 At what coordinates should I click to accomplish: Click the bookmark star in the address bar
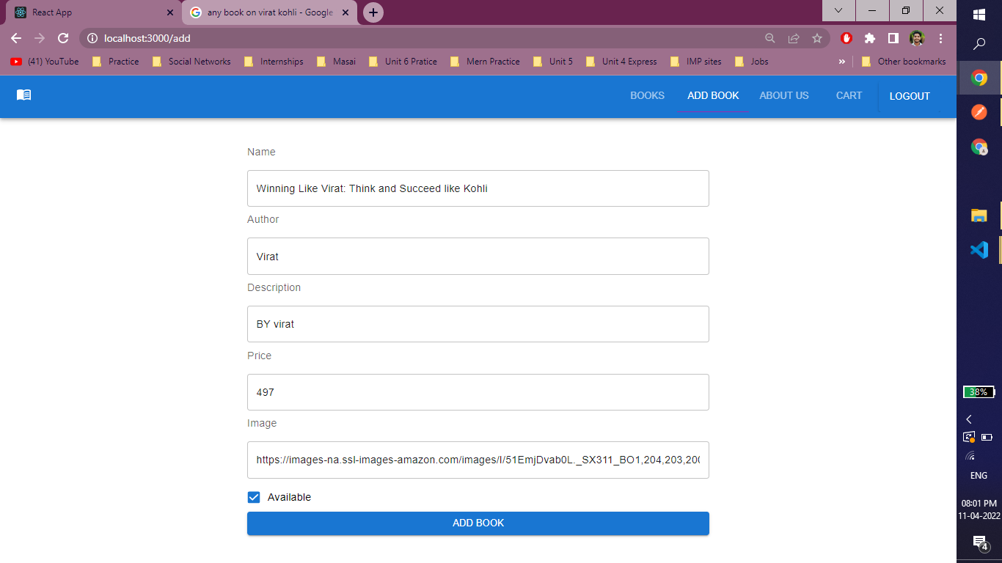coord(817,39)
